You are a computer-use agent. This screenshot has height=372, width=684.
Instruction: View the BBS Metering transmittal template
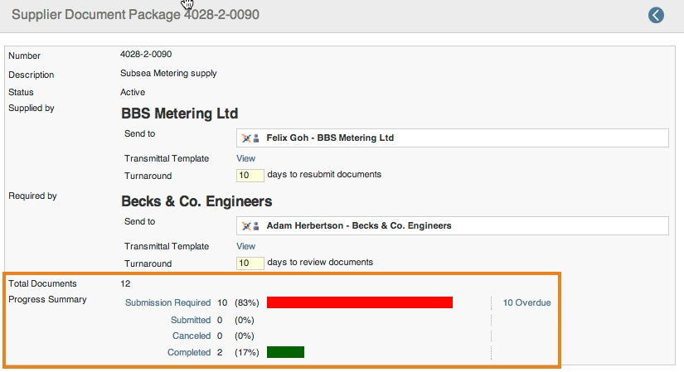pos(245,158)
